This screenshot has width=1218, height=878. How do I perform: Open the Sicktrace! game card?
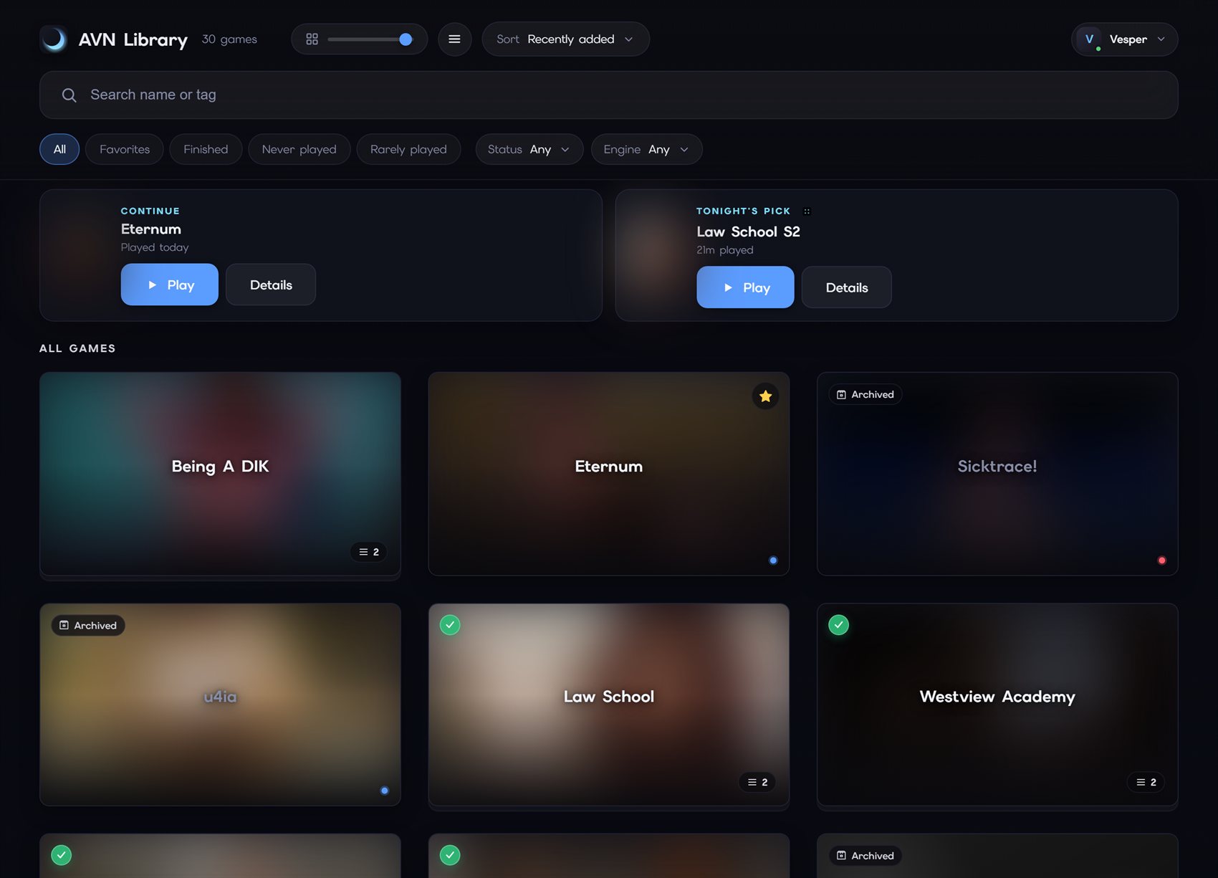[997, 473]
